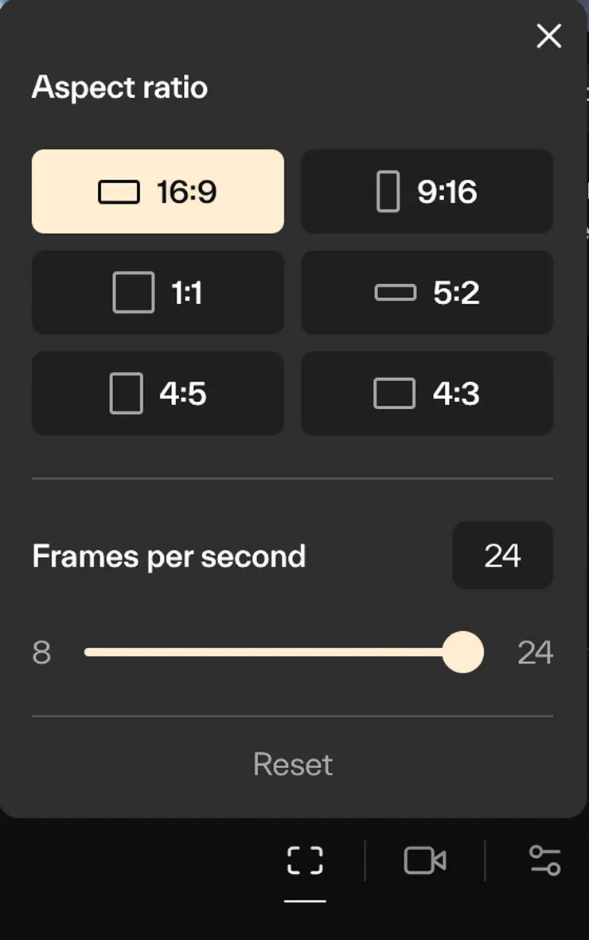This screenshot has height=940, width=589.
Task: Pick the 4:5 aspect ratio option
Action: pos(158,394)
